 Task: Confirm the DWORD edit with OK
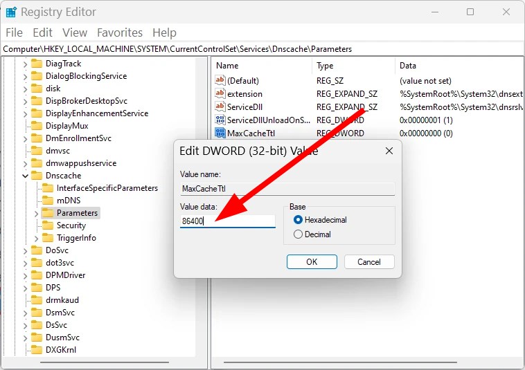(312, 261)
